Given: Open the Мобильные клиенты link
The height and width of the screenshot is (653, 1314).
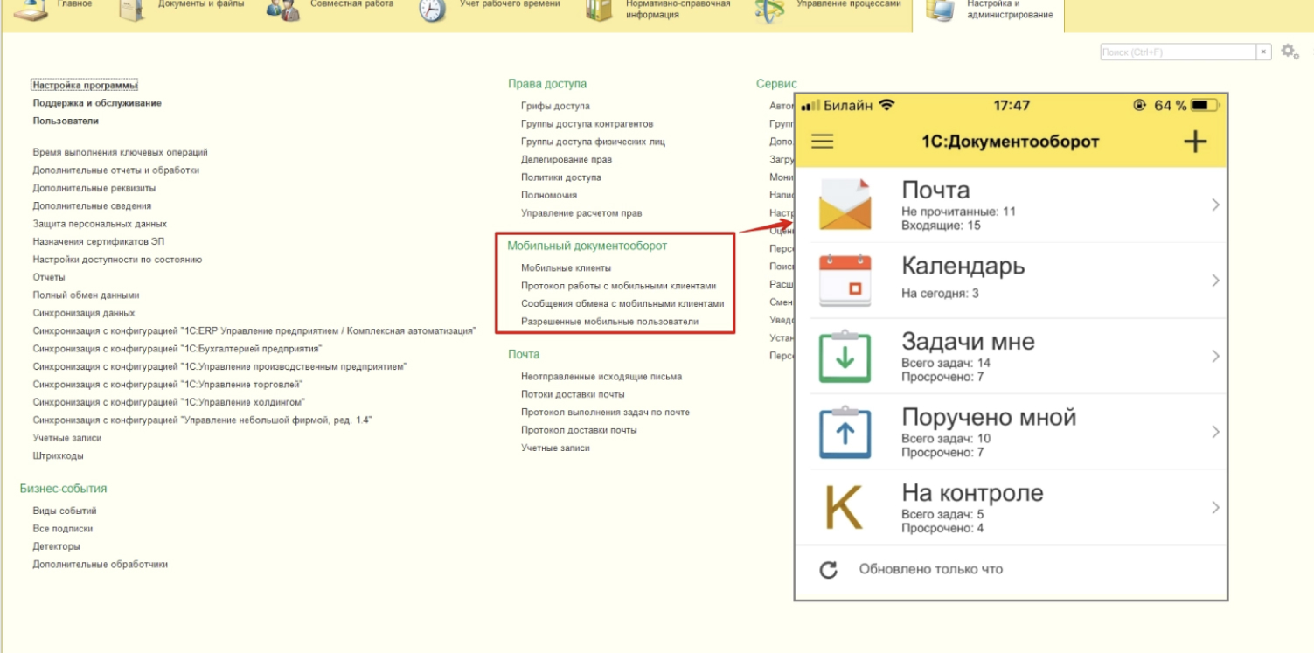Looking at the screenshot, I should [566, 268].
